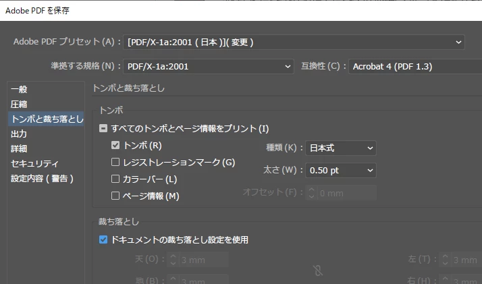The width and height of the screenshot is (482, 284).
Task: Enable レジストレーションマーク (G) checkbox
Action: pos(115,162)
